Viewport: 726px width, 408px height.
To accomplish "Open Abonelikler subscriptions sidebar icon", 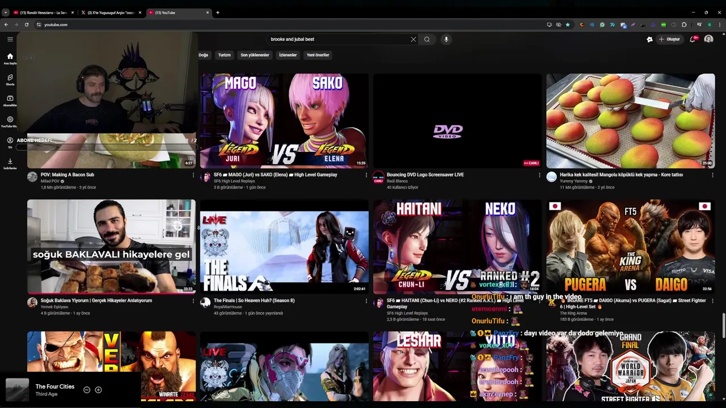I will 10,100.
